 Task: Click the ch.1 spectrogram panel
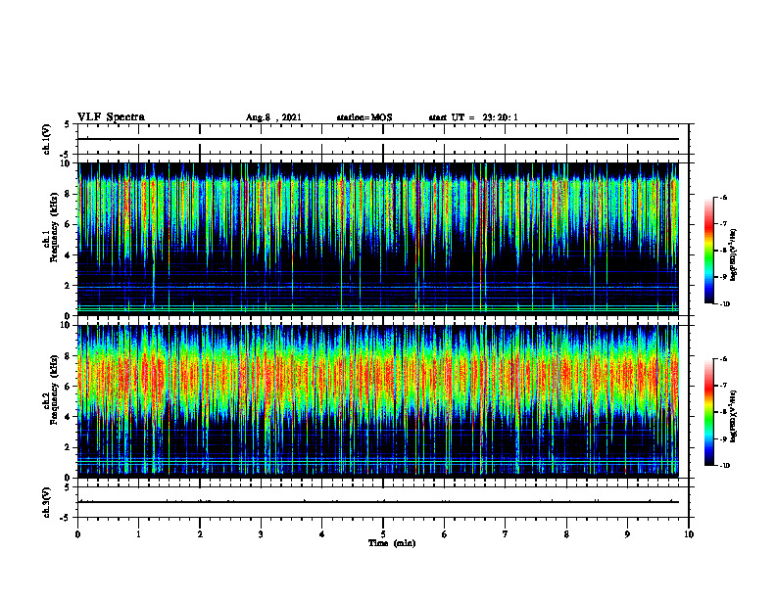pos(378,239)
